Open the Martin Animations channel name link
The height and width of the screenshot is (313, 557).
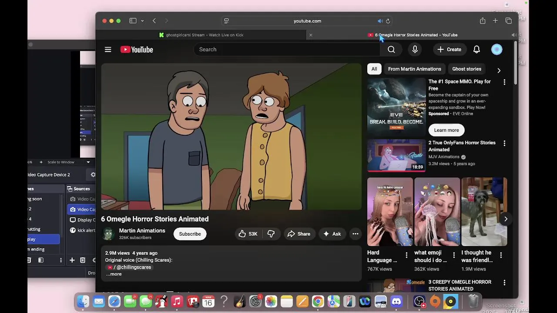tap(142, 230)
